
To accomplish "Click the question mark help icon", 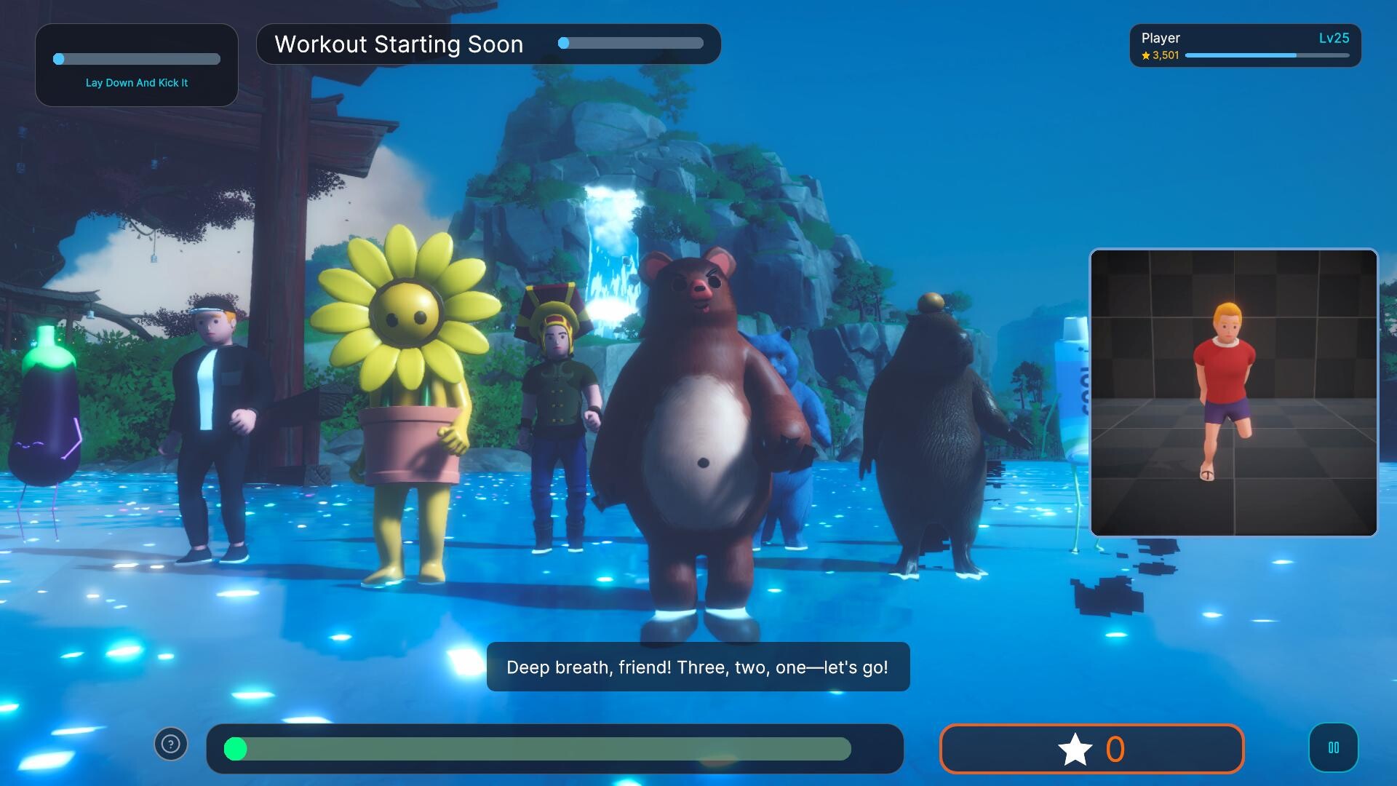I will pos(170,744).
